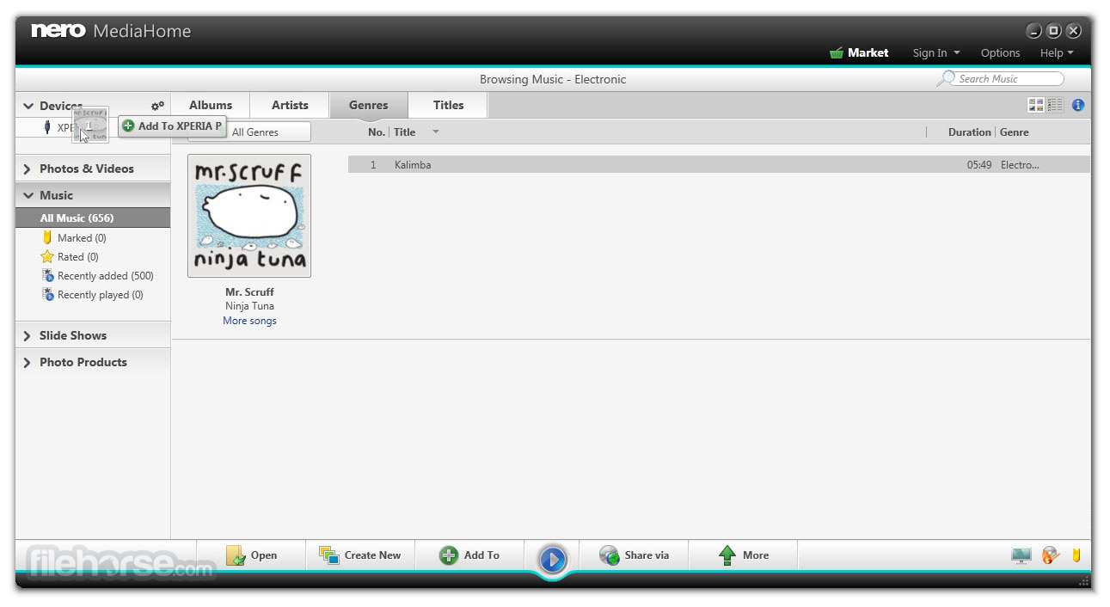Open the Options menu
This screenshot has width=1110, height=607.
tap(1000, 52)
